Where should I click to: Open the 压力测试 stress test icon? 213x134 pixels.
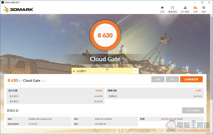185,8
